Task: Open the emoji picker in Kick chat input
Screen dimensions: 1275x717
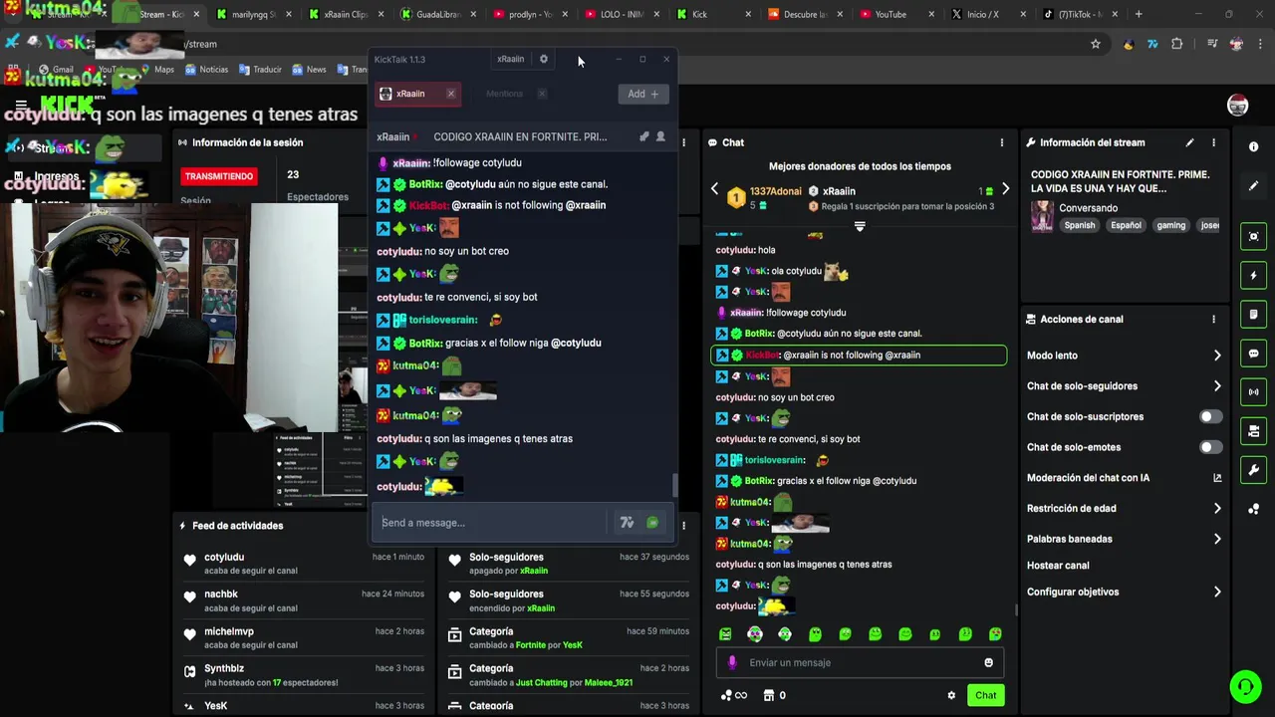Action: 988,663
